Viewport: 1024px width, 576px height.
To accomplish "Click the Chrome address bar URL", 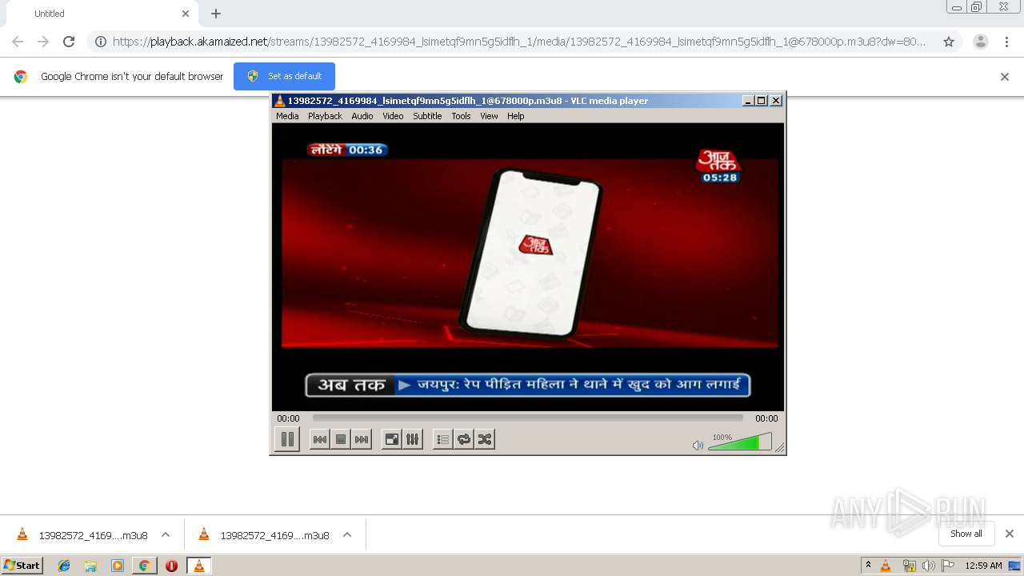I will tap(519, 42).
